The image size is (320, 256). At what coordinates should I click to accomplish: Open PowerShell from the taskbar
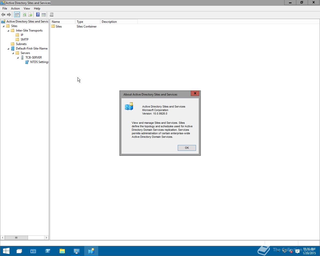click(47, 251)
